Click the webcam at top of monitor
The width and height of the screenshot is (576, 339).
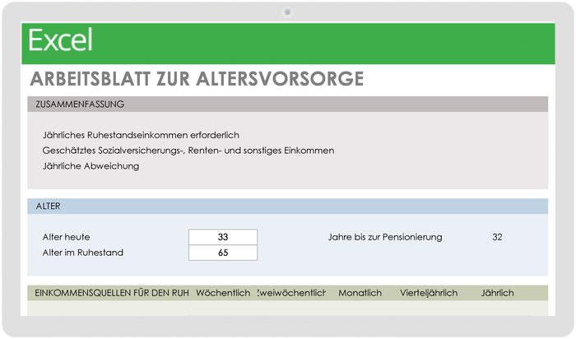287,12
